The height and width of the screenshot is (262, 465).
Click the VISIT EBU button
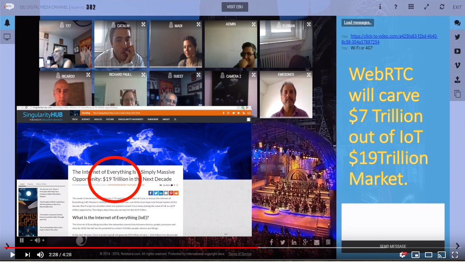pos(235,7)
